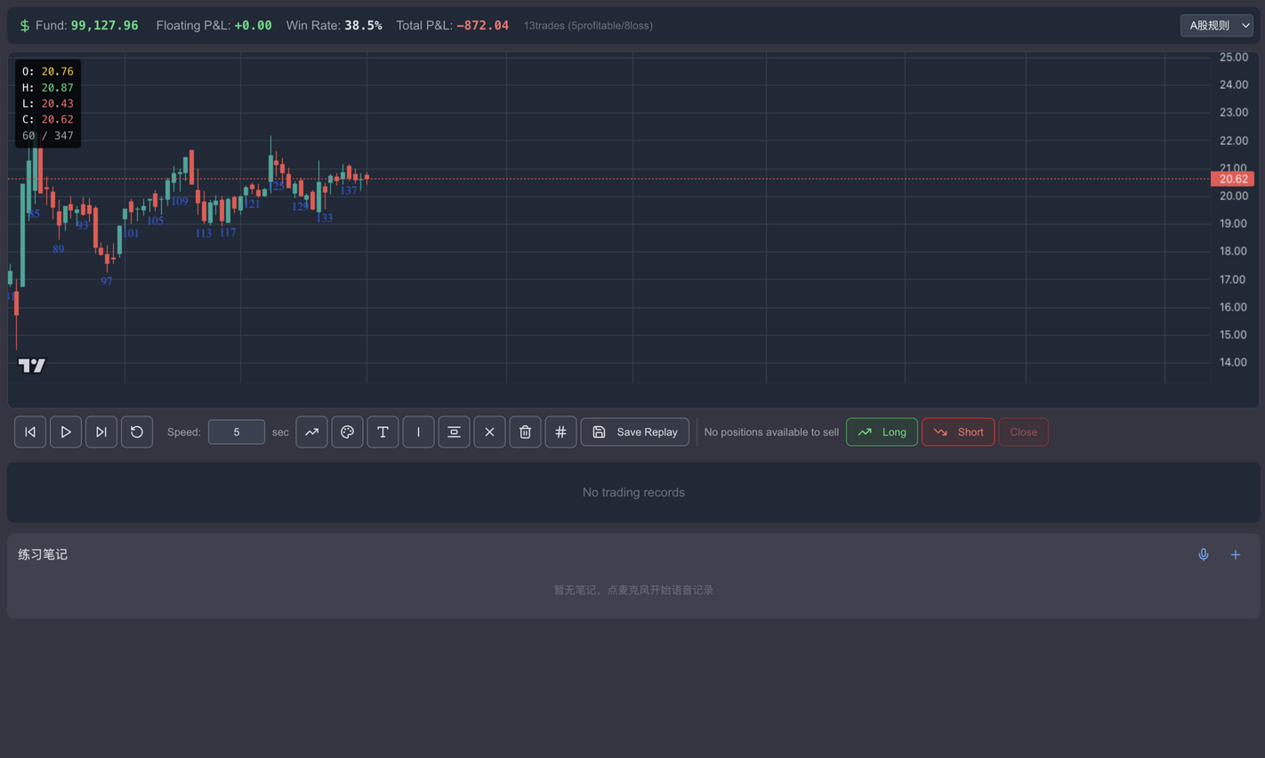Click the Close price 20.62 readout
The height and width of the screenshot is (758, 1265).
58,119
